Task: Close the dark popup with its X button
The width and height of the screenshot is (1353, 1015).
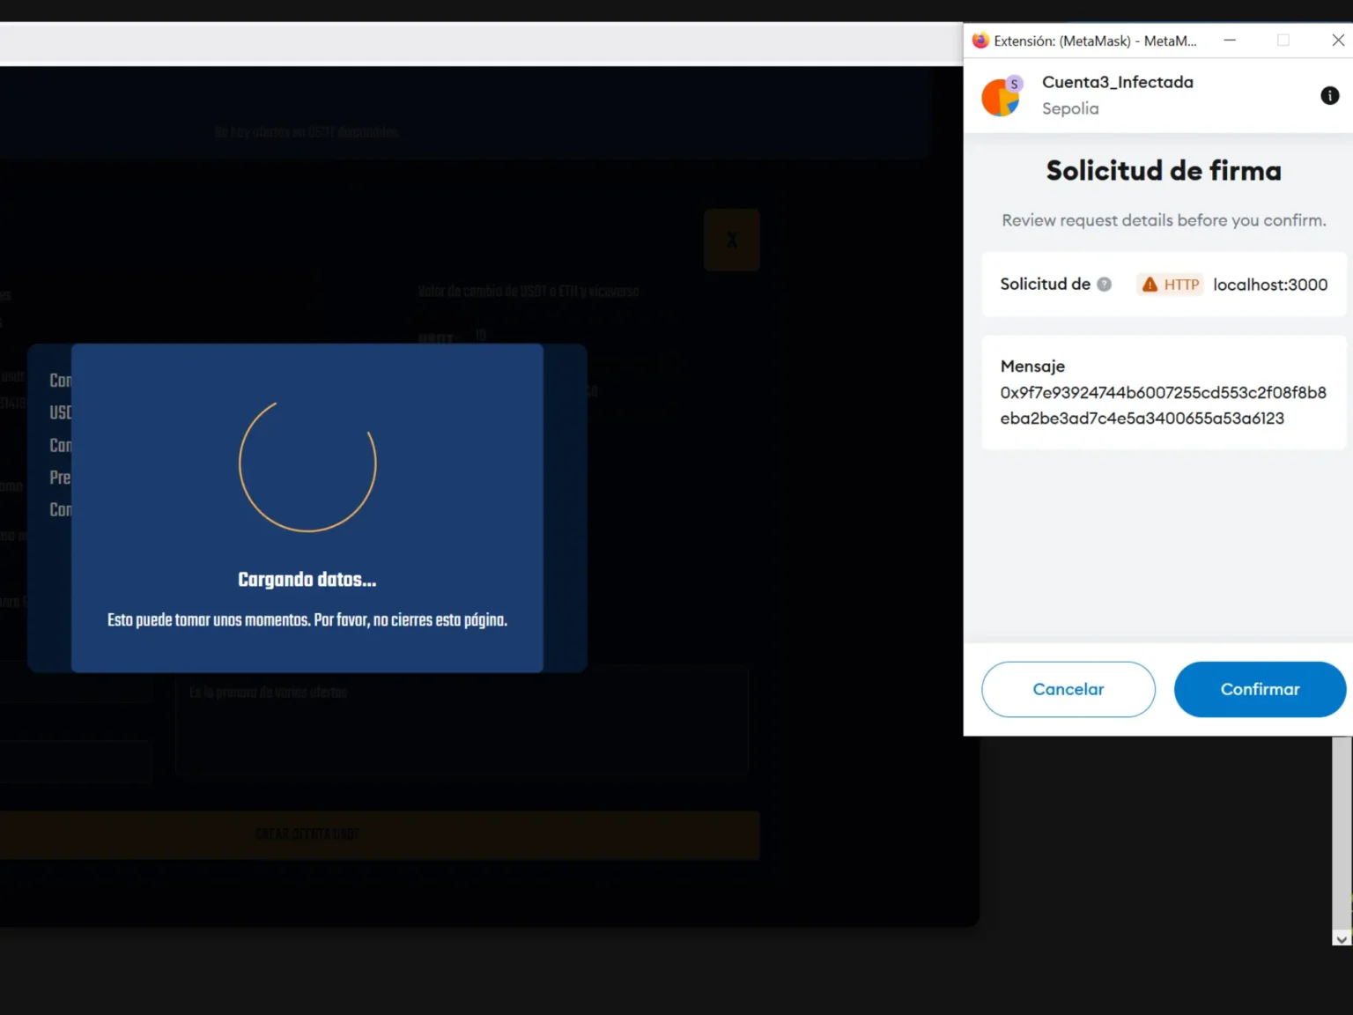Action: click(x=731, y=239)
